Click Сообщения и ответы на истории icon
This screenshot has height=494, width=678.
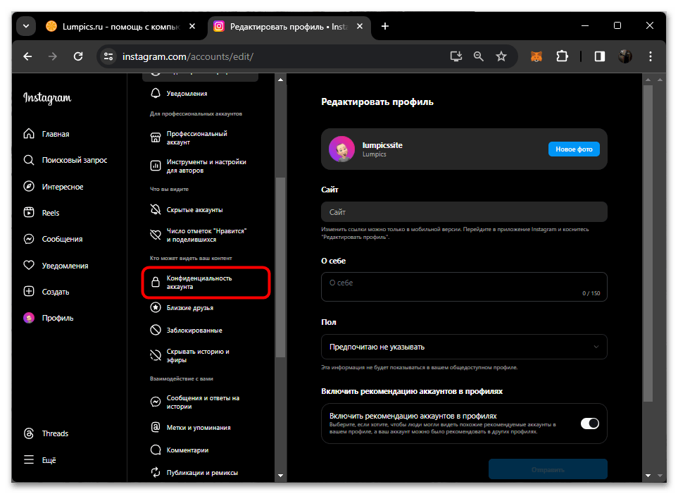click(x=155, y=402)
